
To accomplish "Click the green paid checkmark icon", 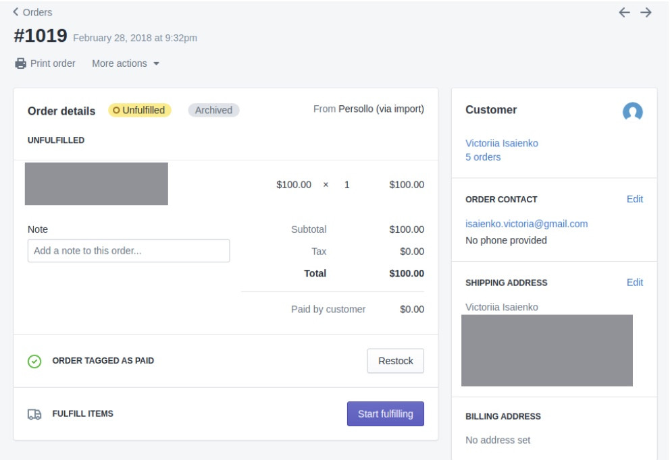I will [34, 362].
